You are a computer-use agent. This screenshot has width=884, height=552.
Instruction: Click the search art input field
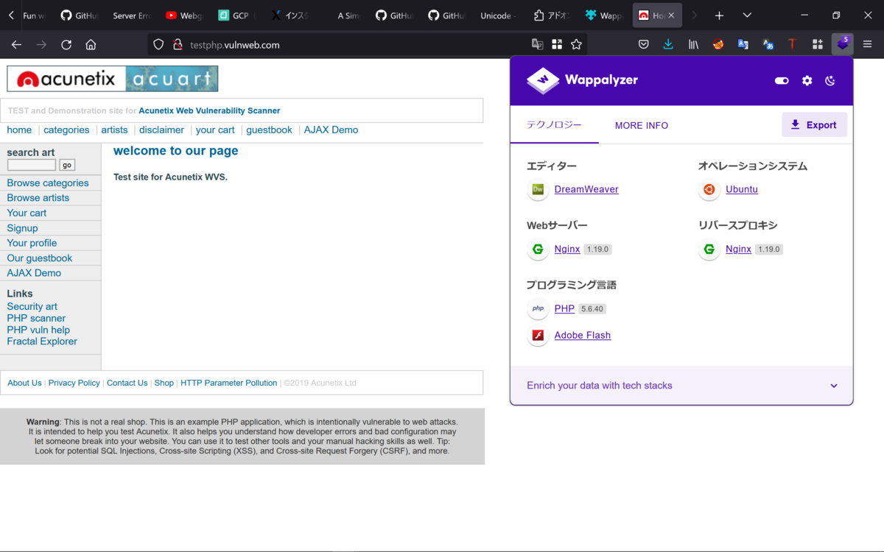point(32,165)
